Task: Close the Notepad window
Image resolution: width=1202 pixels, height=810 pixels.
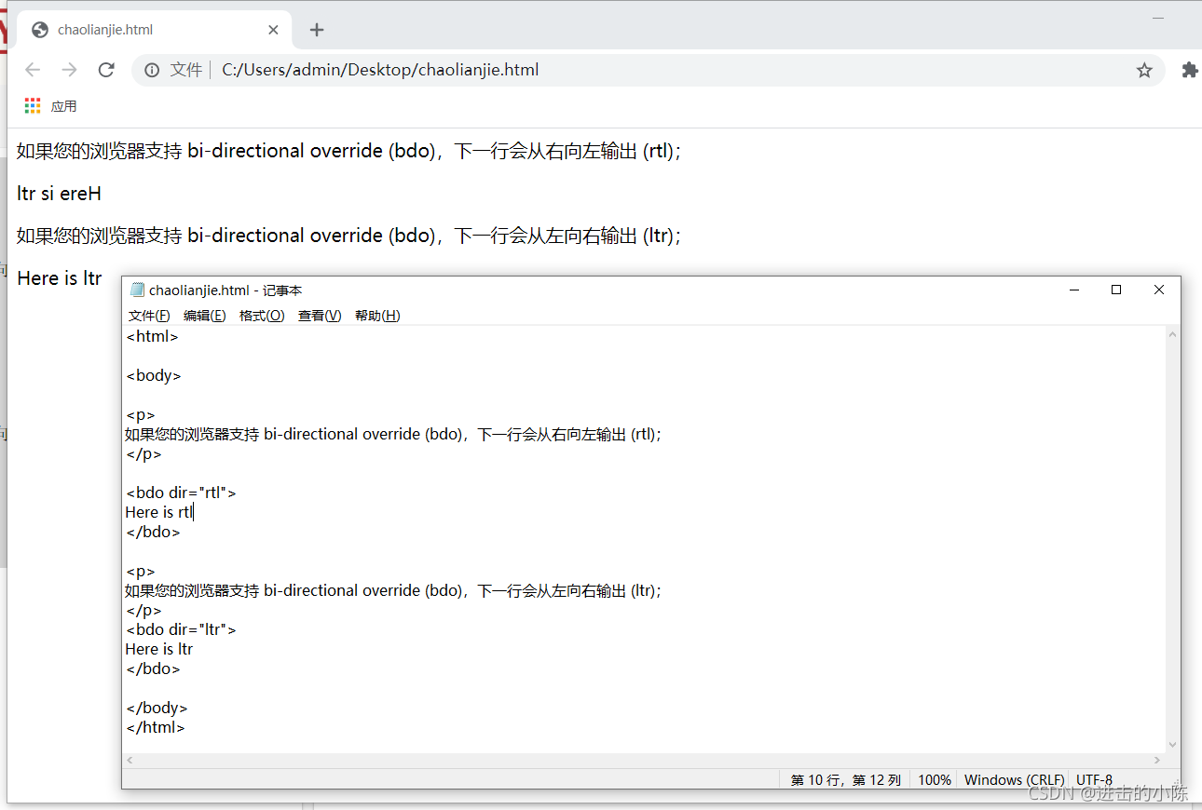Action: (x=1159, y=290)
